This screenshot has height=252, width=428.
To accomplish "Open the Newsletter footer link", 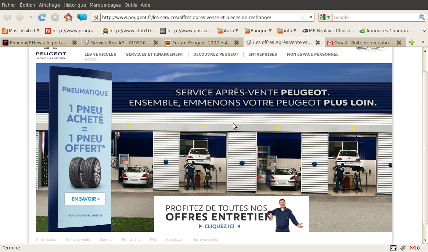I will click(x=175, y=240).
